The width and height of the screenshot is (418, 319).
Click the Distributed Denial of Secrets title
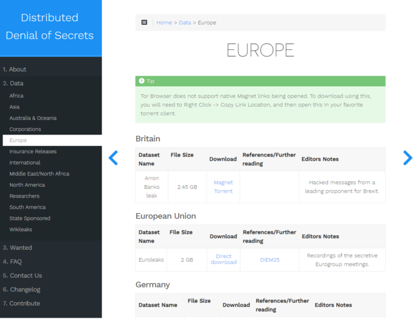(50, 26)
